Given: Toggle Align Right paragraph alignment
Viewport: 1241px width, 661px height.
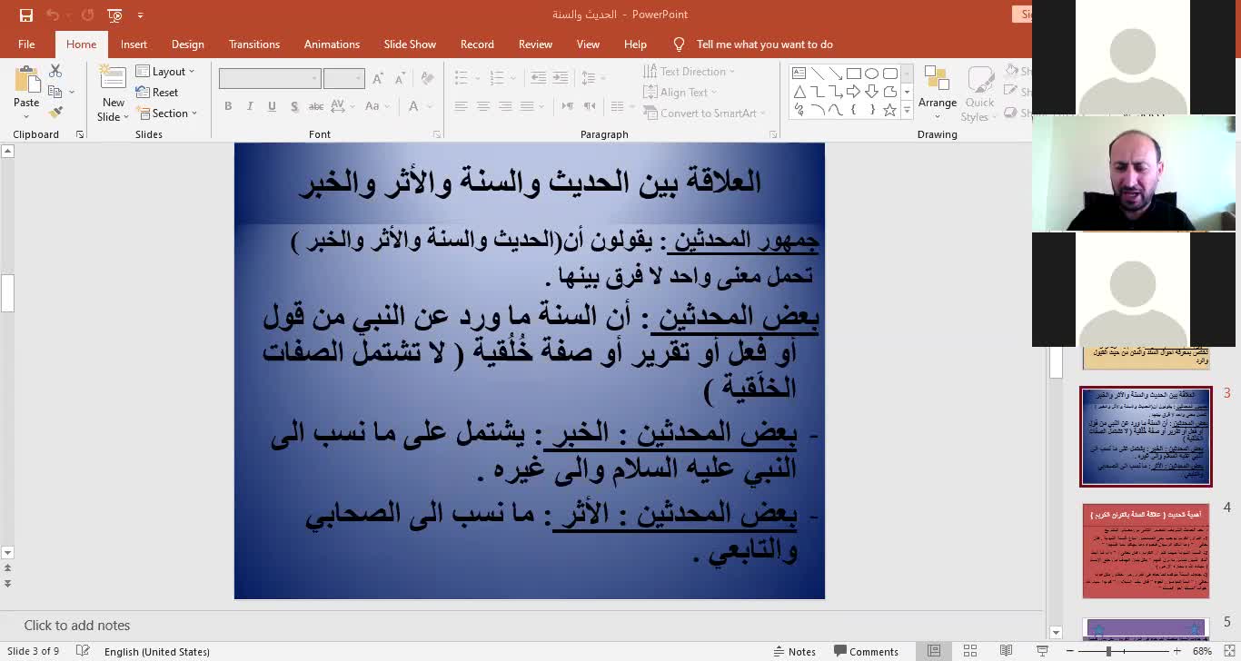Looking at the screenshot, I should [x=504, y=106].
